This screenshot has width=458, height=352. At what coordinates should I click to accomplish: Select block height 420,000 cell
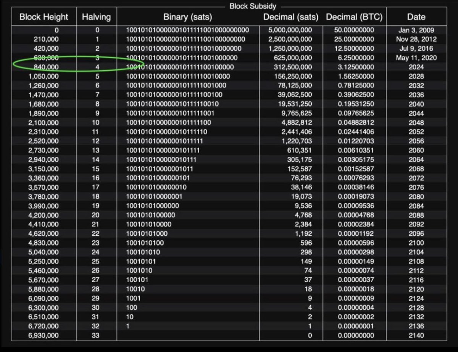point(46,48)
